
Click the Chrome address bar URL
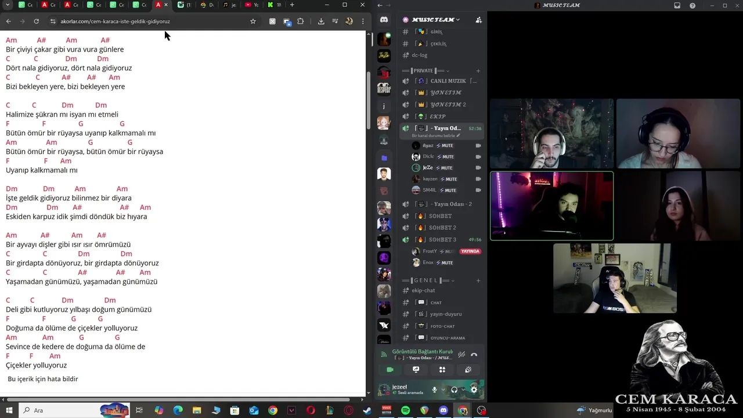point(115,21)
